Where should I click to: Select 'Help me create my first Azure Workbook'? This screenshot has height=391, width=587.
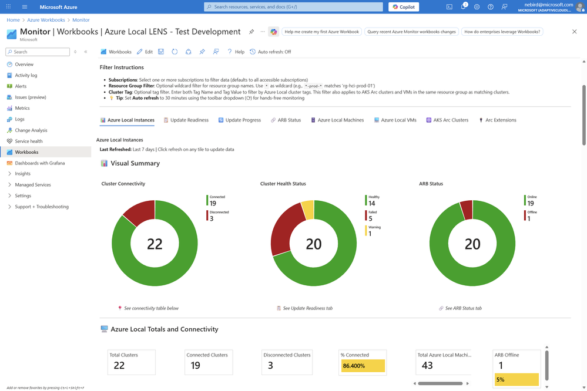(321, 32)
